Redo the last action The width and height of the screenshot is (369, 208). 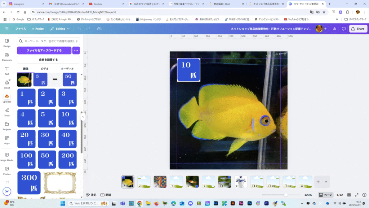(x=88, y=29)
